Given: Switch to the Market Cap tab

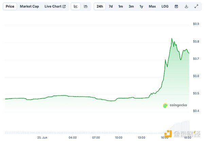Looking at the screenshot, I should tap(29, 6).
